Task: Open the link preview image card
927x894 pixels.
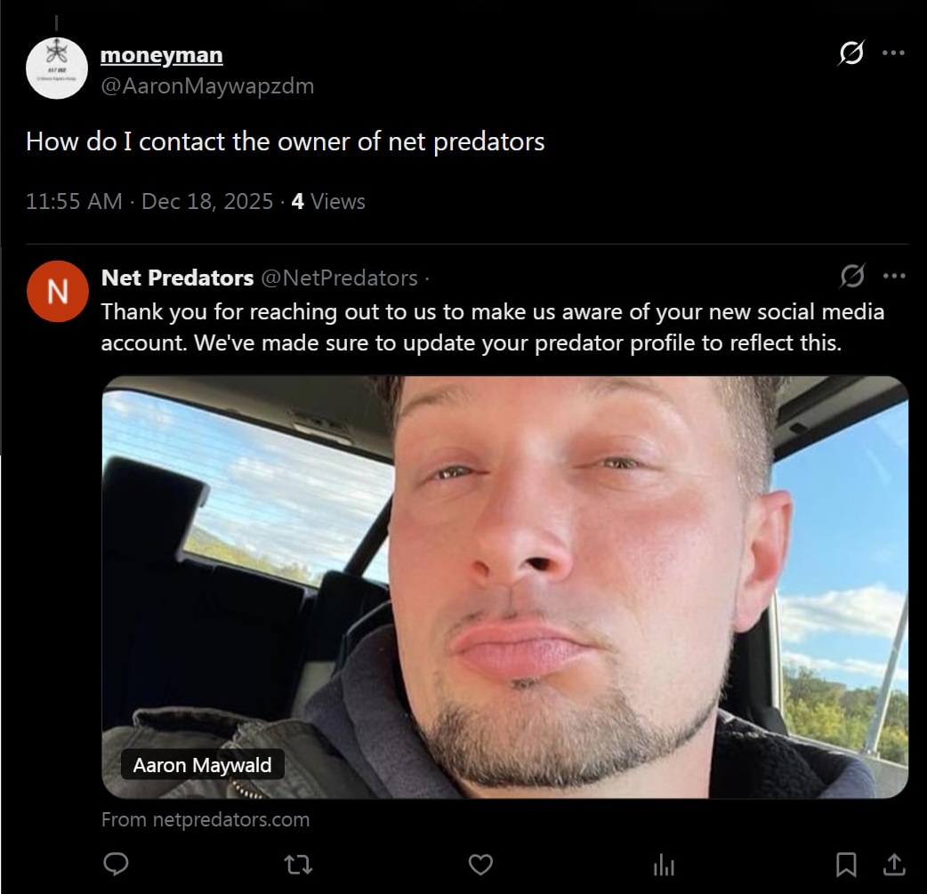Action: point(505,587)
